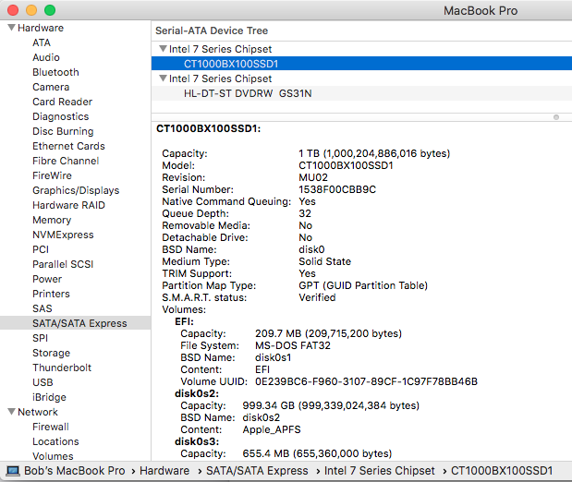
Task: Open the SPI entry
Action: (x=40, y=338)
